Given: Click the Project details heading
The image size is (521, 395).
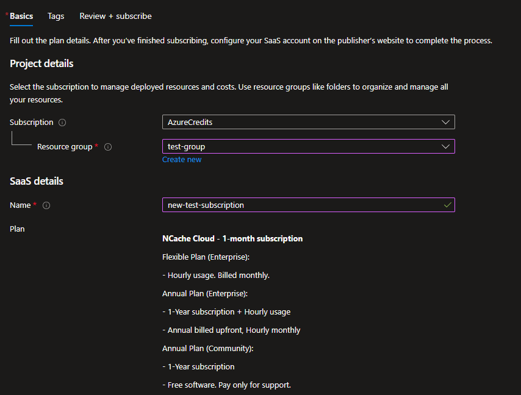Looking at the screenshot, I should [x=41, y=64].
